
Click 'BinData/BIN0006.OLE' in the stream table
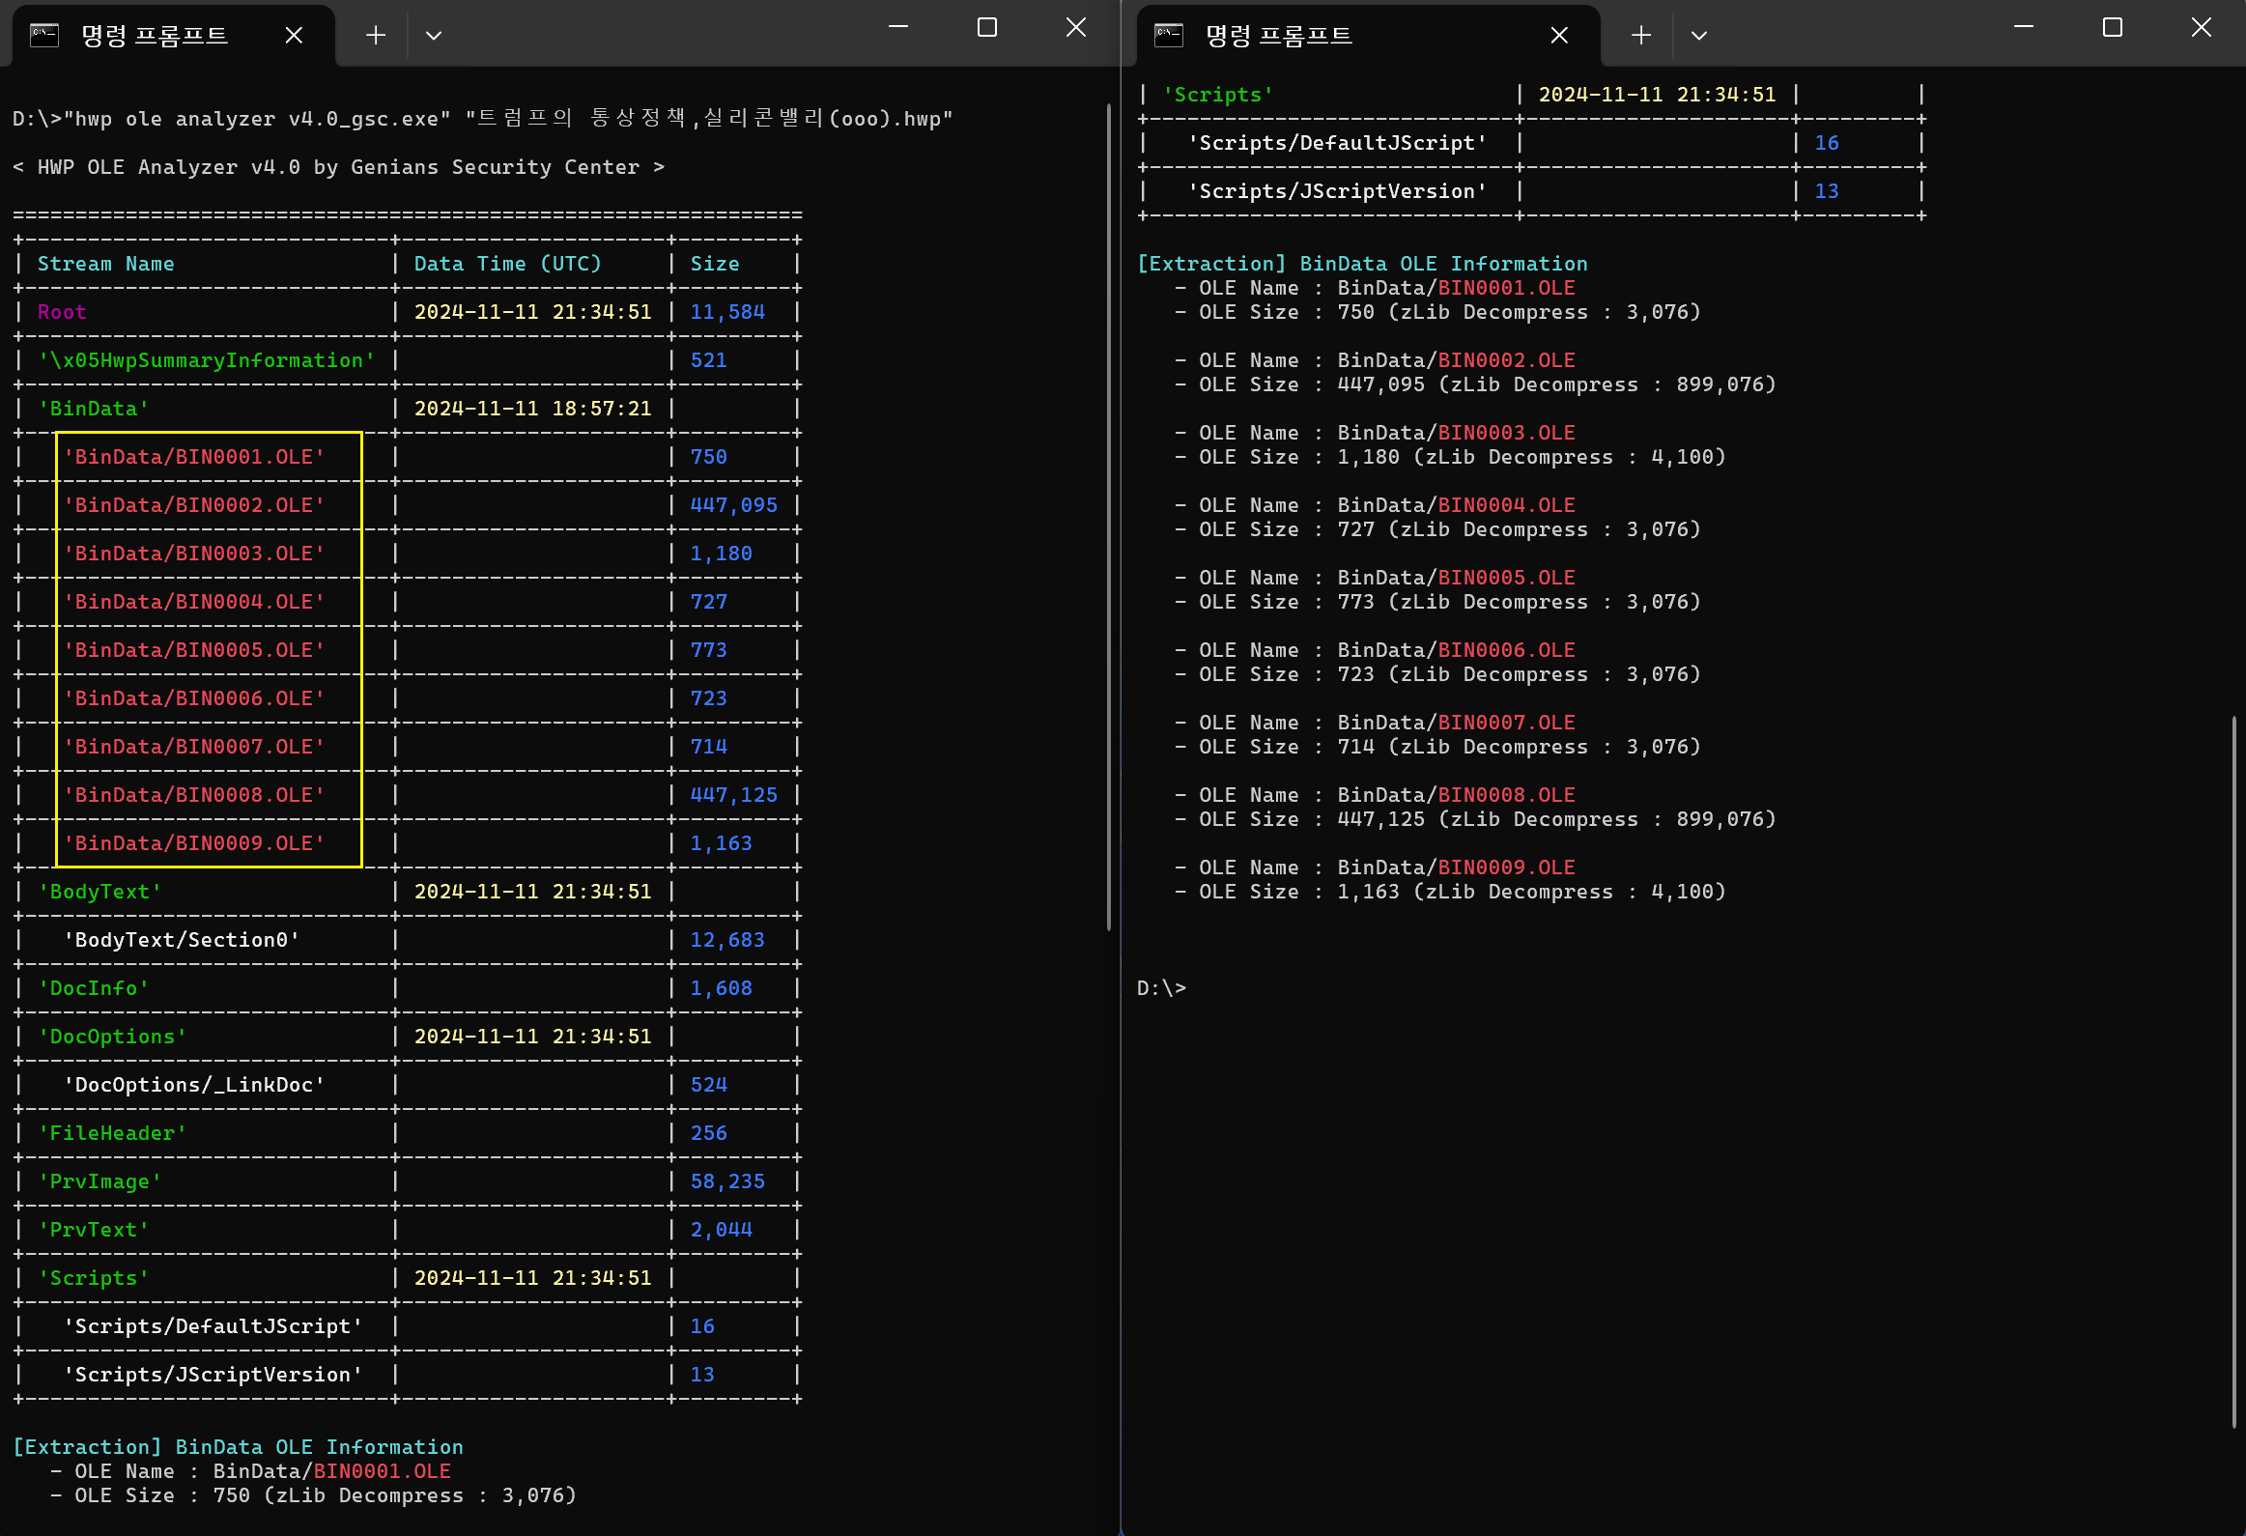[193, 698]
